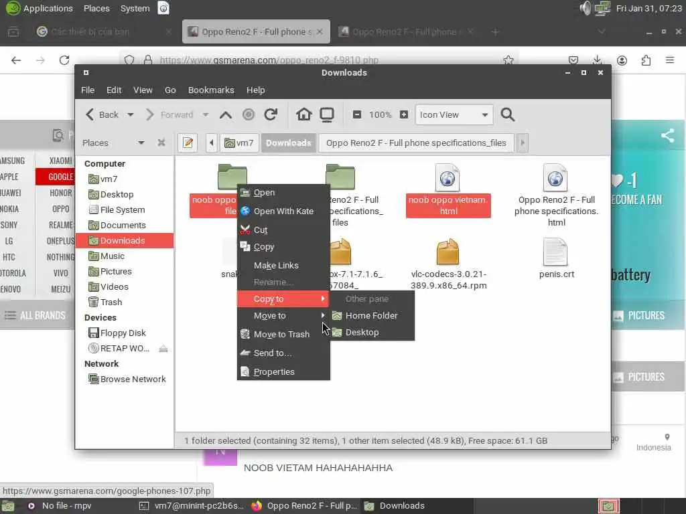This screenshot has height=514, width=686.
Task: Click the Computer toolbar icon
Action: pos(327,114)
